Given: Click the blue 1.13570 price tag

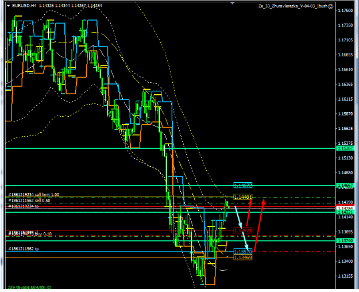Looking at the screenshot, I should (x=242, y=252).
